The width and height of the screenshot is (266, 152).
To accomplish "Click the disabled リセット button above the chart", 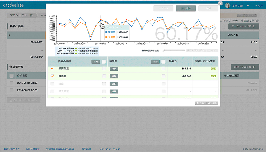I will (x=163, y=8).
